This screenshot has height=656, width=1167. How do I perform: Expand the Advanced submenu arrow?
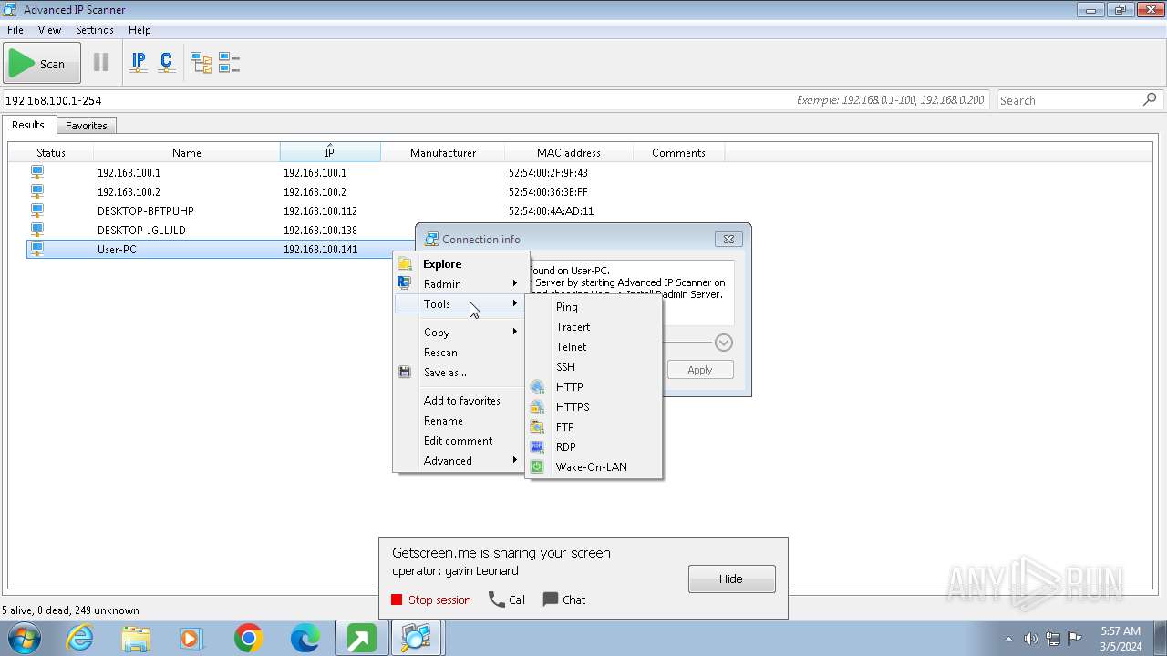[515, 460]
